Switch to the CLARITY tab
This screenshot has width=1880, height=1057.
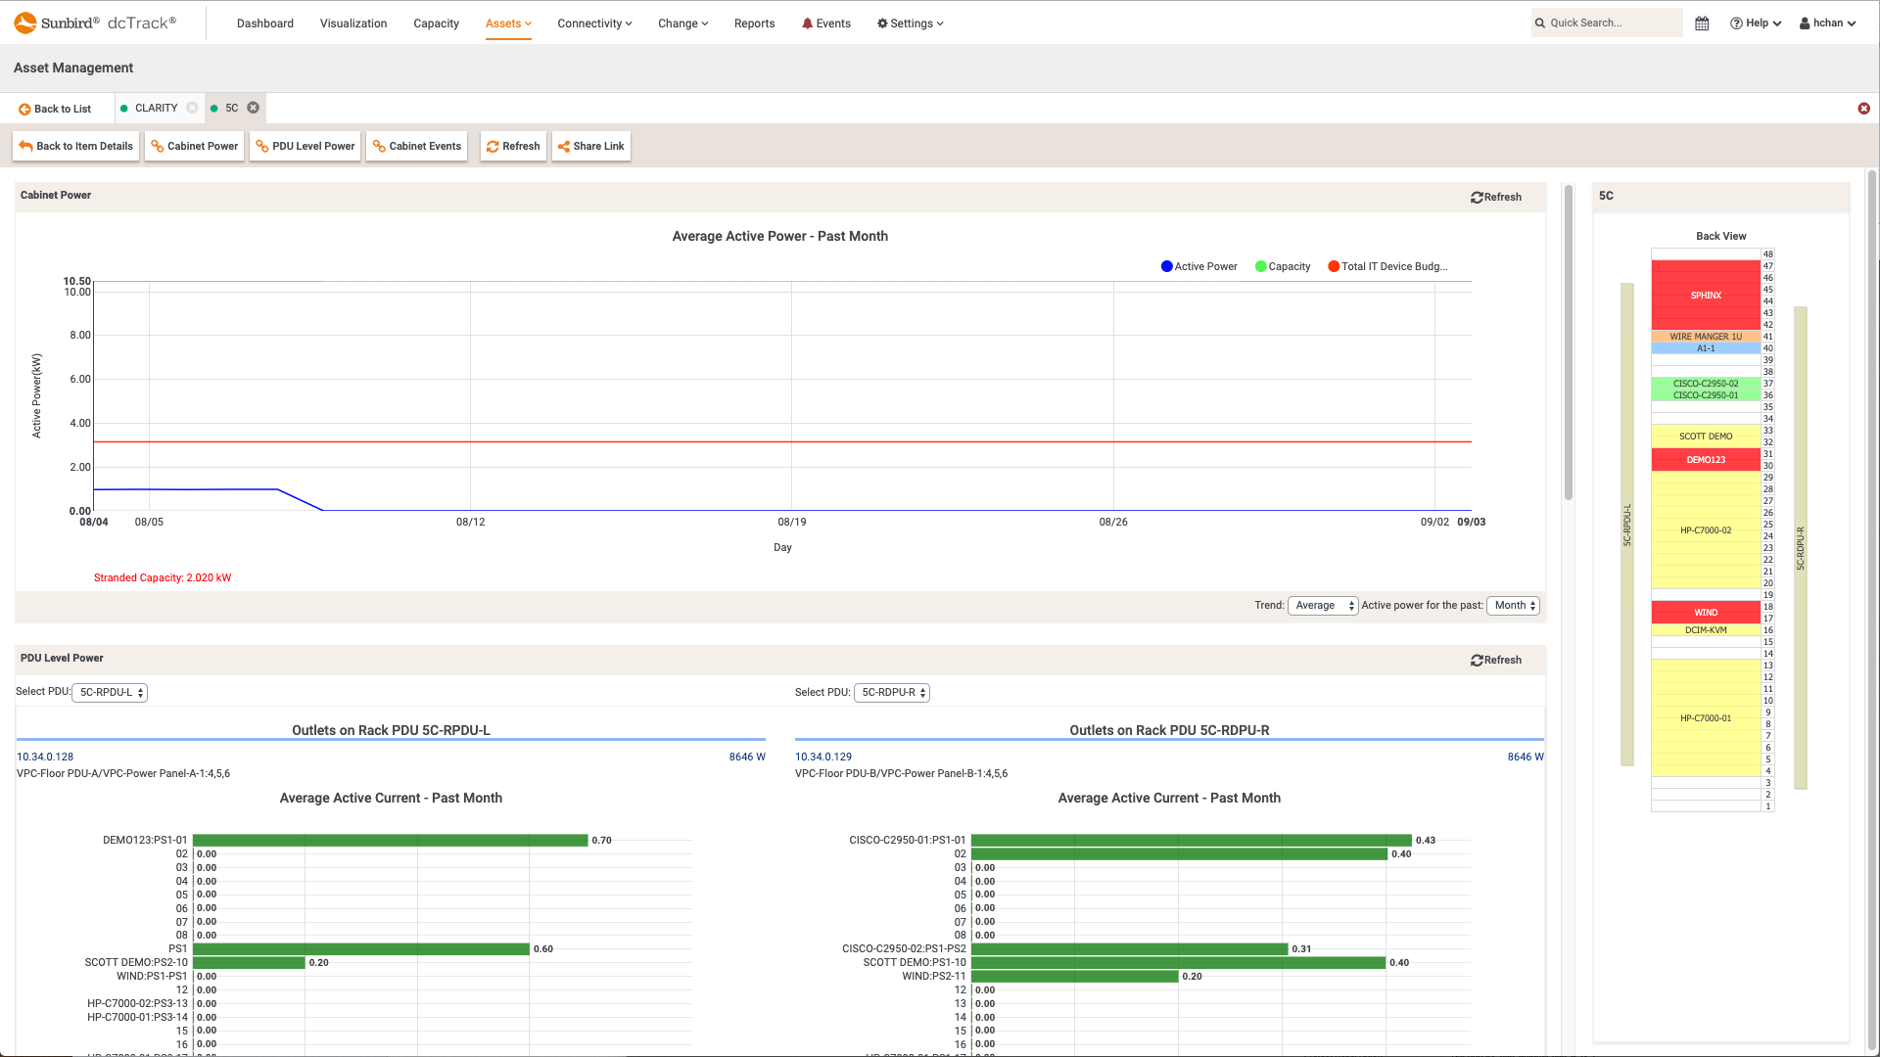pos(155,108)
